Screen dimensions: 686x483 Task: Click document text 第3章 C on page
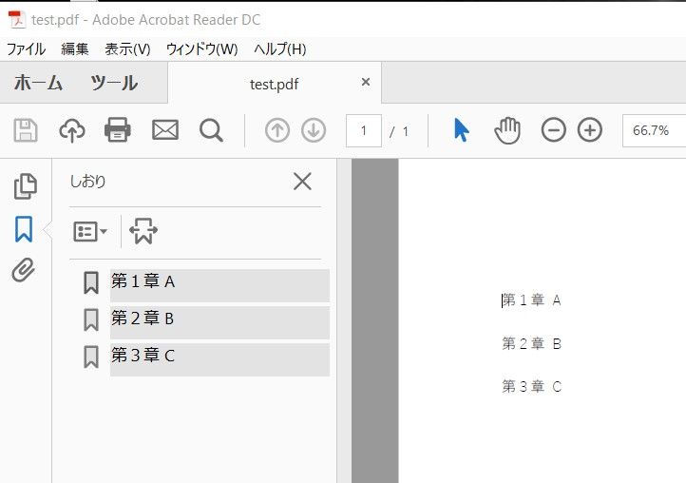[x=531, y=386]
